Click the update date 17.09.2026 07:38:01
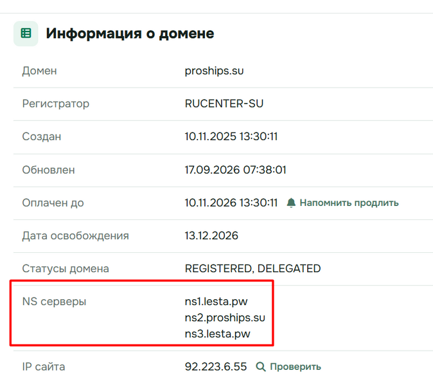The height and width of the screenshot is (386, 433). point(235,170)
